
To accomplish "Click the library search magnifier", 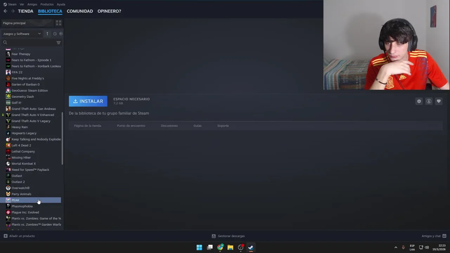I will [5, 43].
